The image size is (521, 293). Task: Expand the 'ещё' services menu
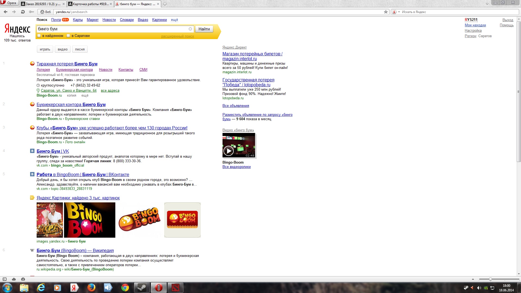coord(174,20)
